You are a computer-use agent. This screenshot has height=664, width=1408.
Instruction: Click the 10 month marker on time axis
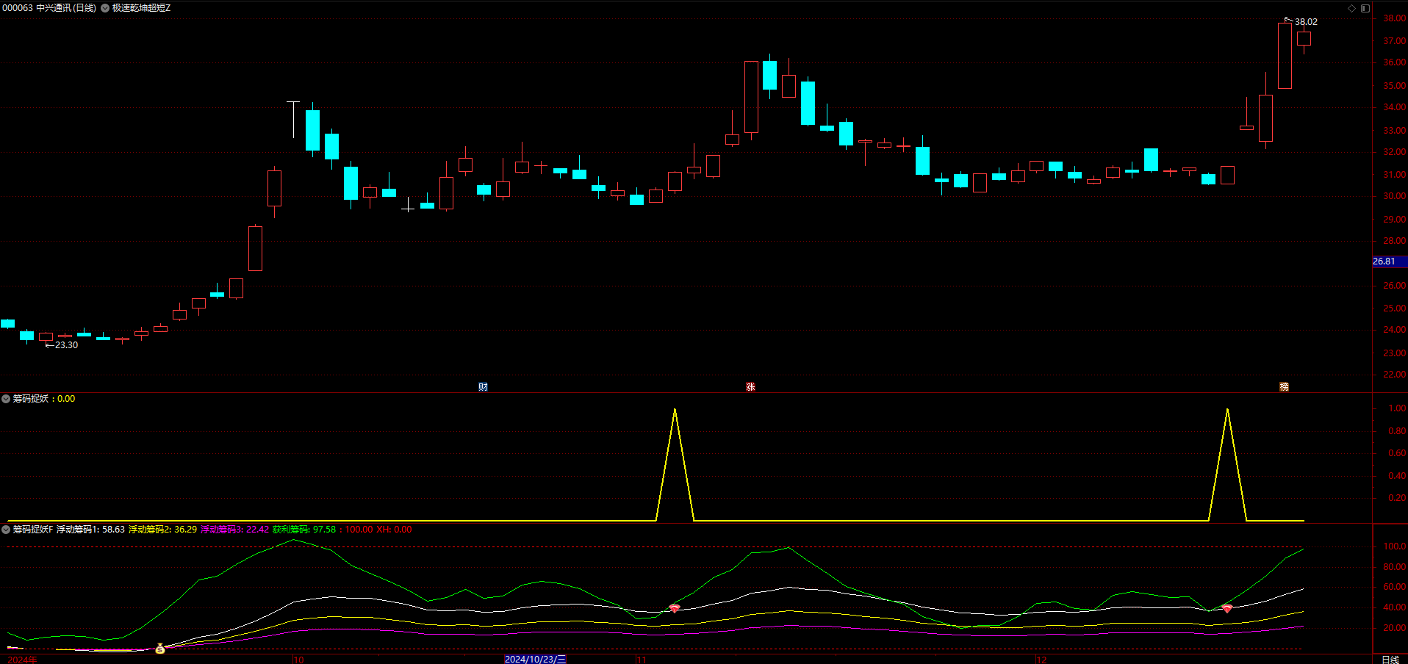click(298, 659)
